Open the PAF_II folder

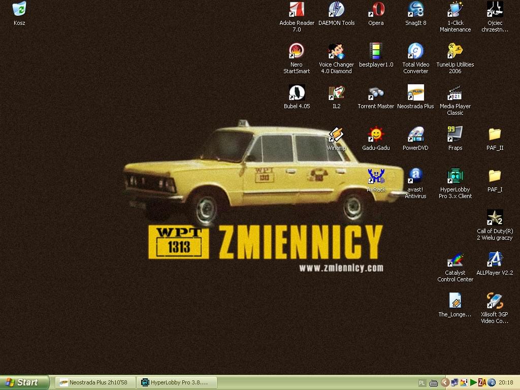point(495,135)
